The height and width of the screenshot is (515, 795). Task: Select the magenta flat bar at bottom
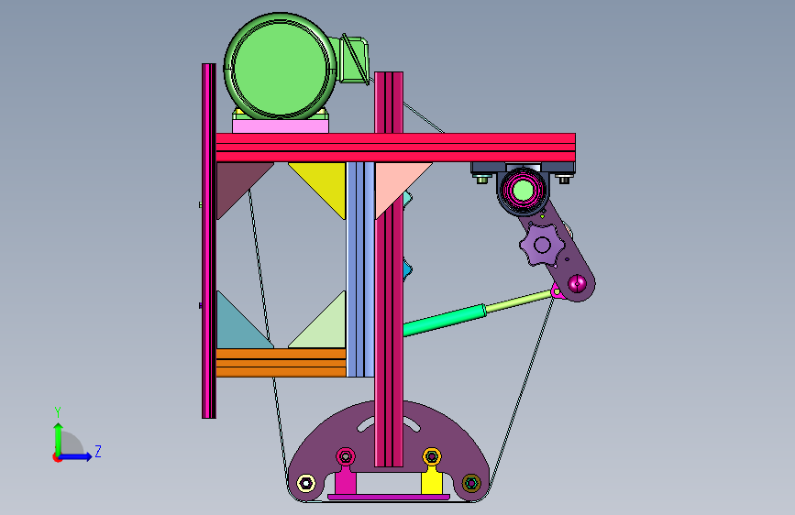[389, 498]
